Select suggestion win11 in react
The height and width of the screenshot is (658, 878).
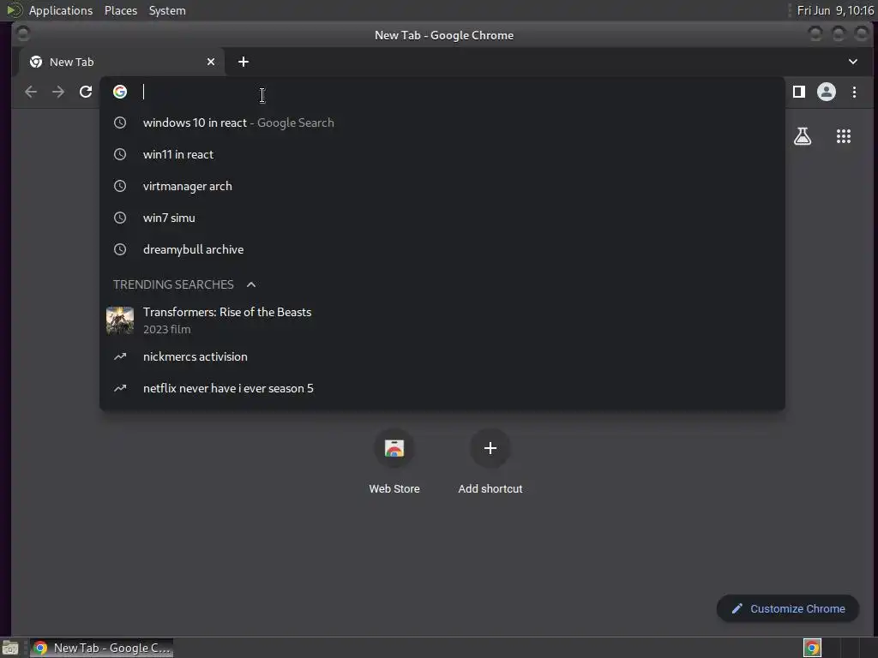442,154
